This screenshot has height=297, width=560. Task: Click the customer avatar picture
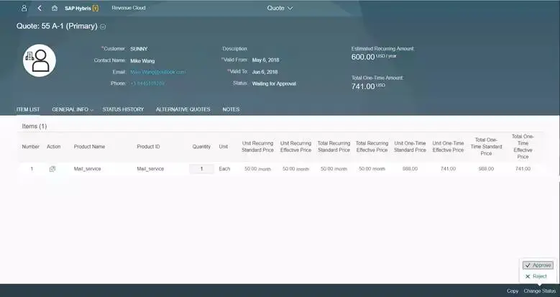(x=40, y=60)
